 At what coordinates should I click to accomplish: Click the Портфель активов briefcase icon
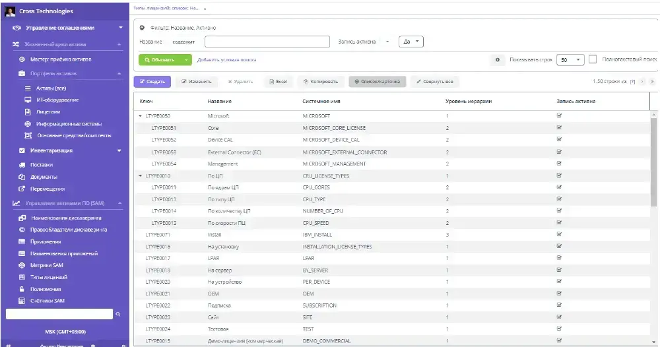pyautogui.click(x=22, y=74)
